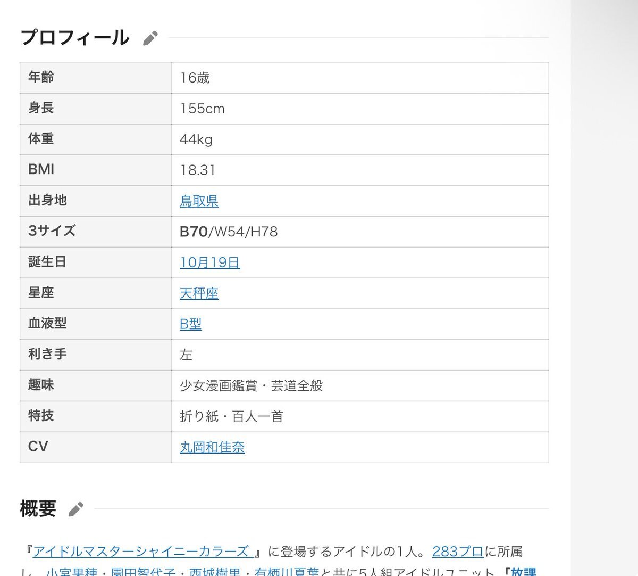Select the 血液型 row label
Viewport: 638px width, 576px height.
click(x=47, y=324)
